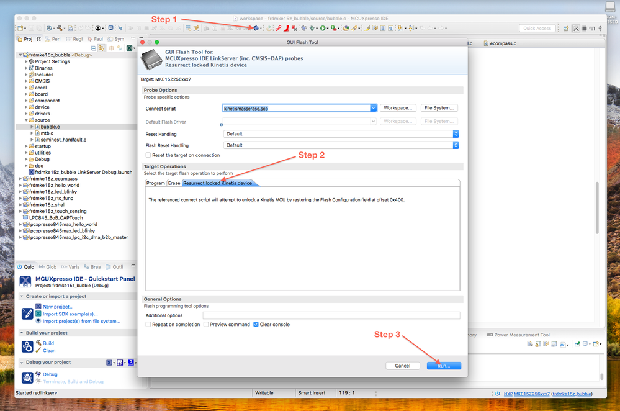The height and width of the screenshot is (411, 620).
Task: Click the Collapse All icon in Project Explorer
Action: point(94,48)
